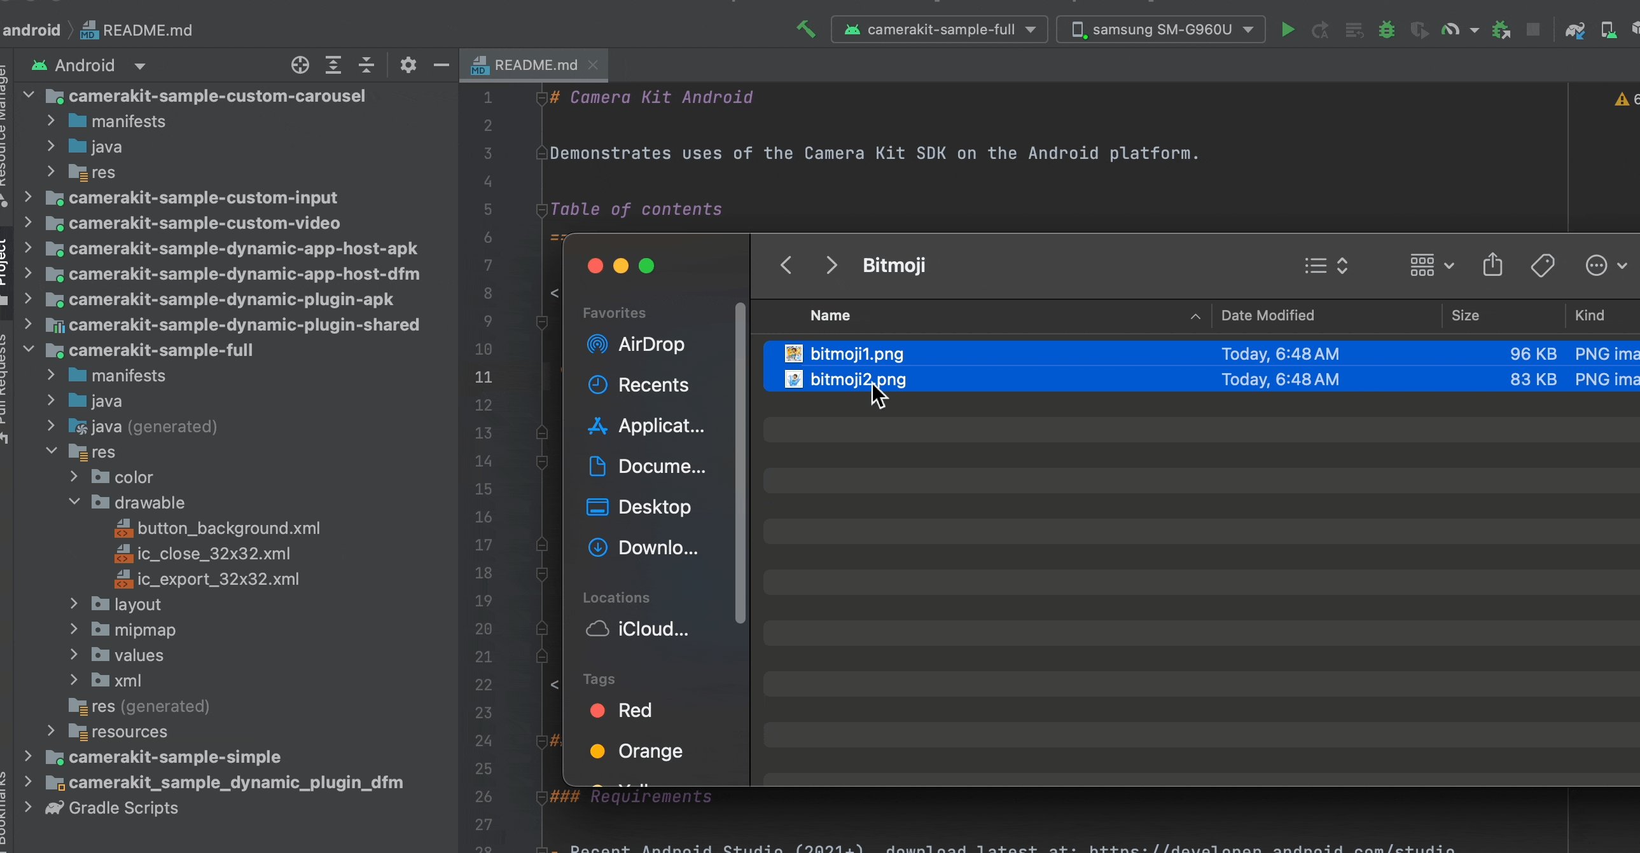Go to Desktop in Finder sidebar

coord(654,507)
